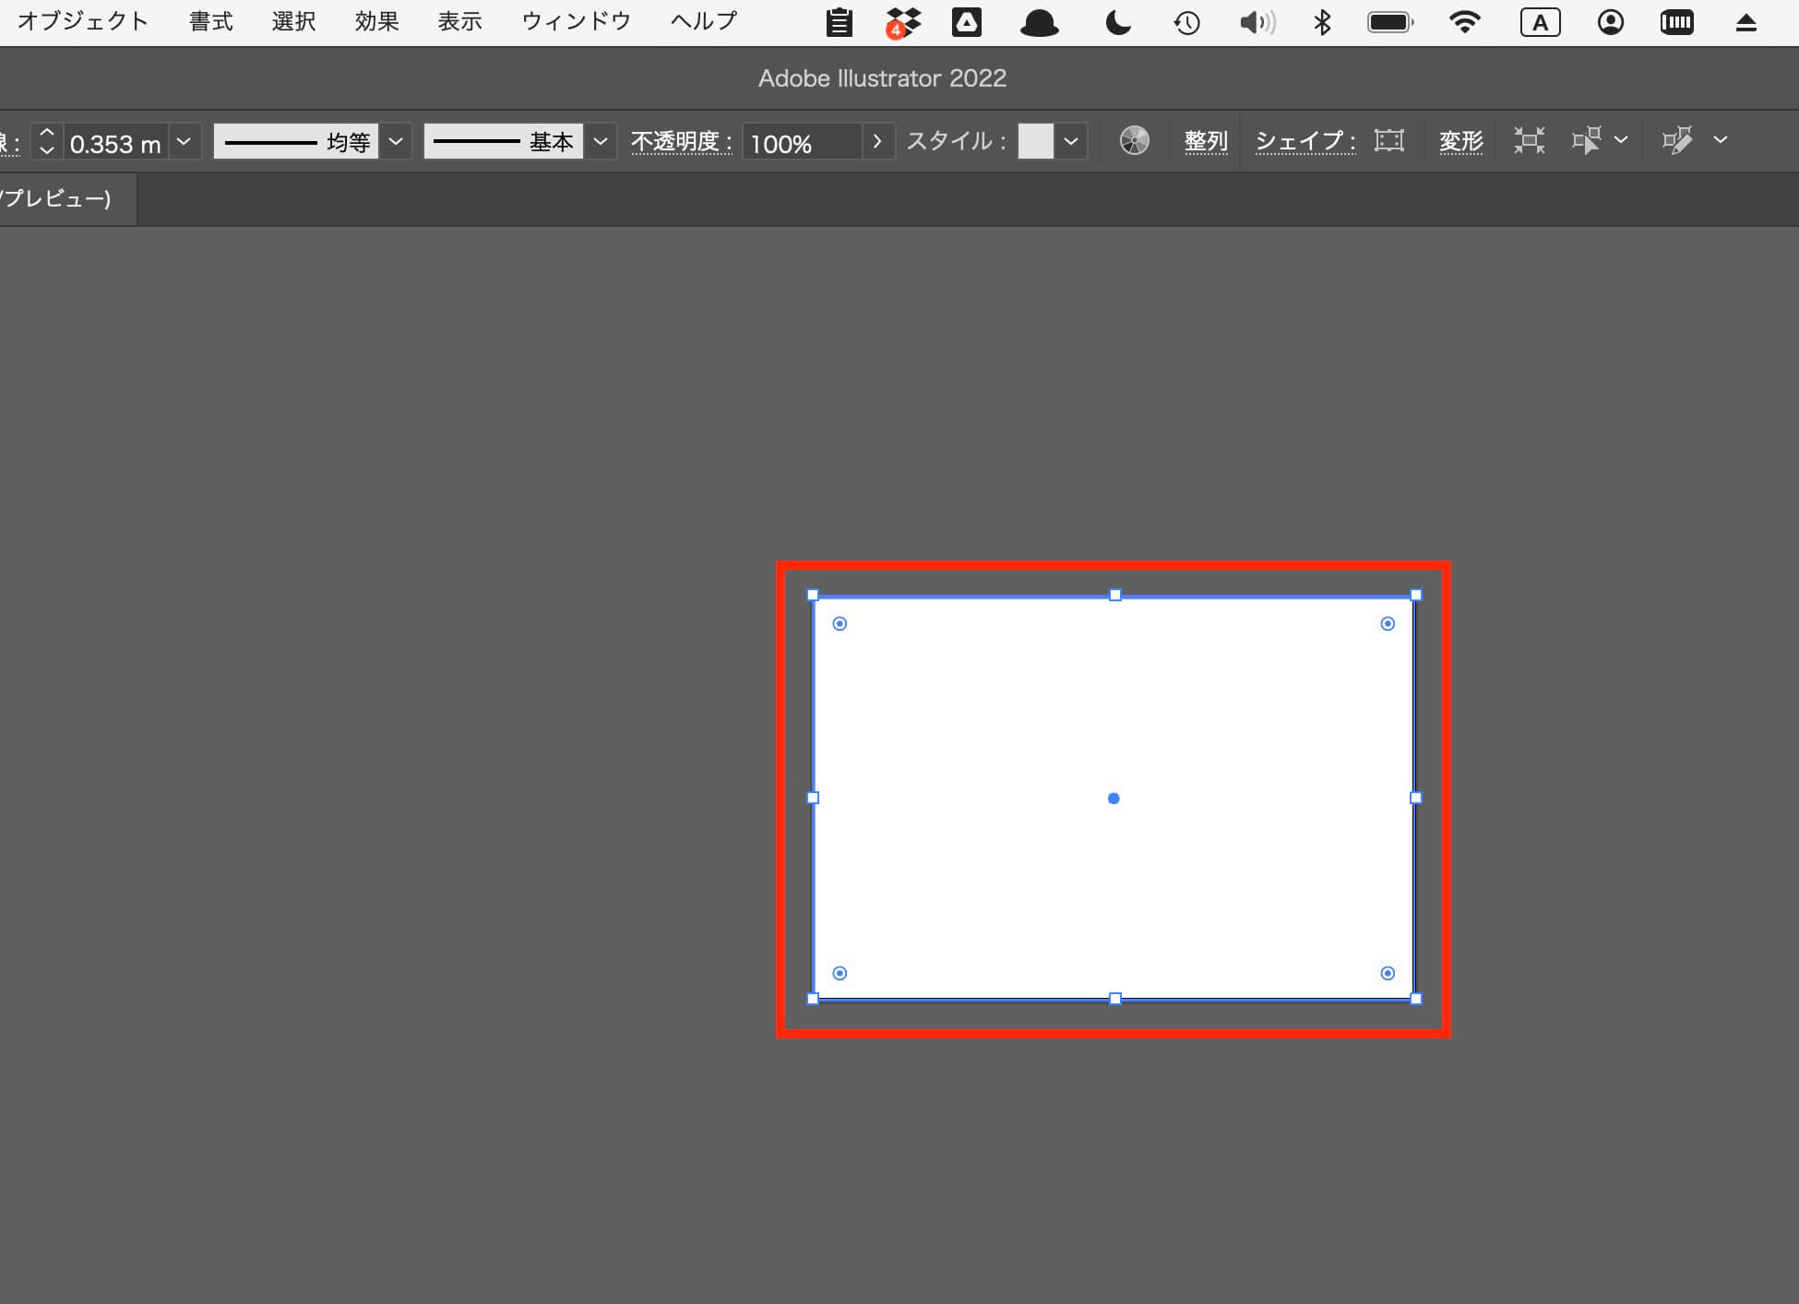
Task: Expand the 基本 brush definition dropdown
Action: (601, 141)
